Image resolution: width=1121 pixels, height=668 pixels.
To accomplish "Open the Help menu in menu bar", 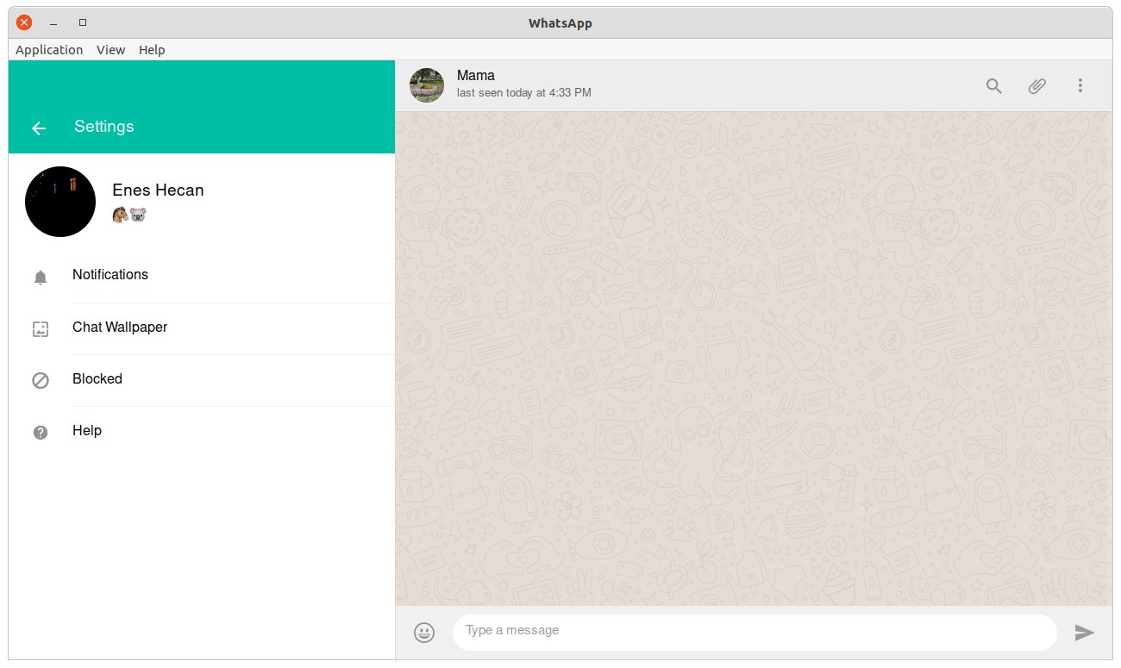I will click(152, 50).
